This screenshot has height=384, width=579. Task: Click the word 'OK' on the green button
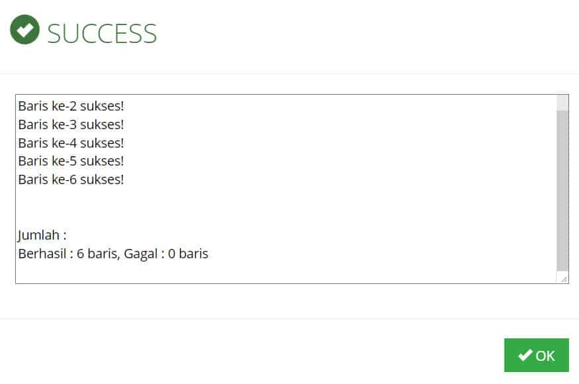click(x=545, y=356)
